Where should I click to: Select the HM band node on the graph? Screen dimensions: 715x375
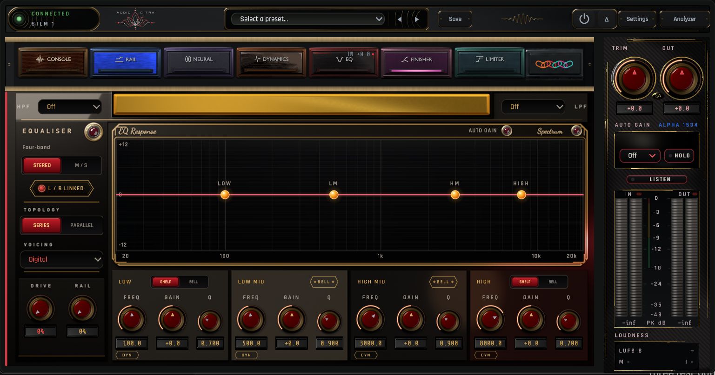pos(455,195)
